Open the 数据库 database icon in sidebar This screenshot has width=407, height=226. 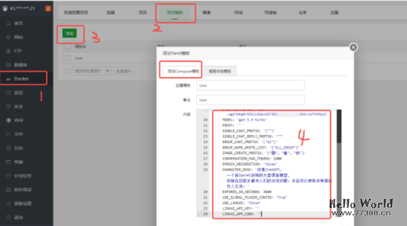8,65
